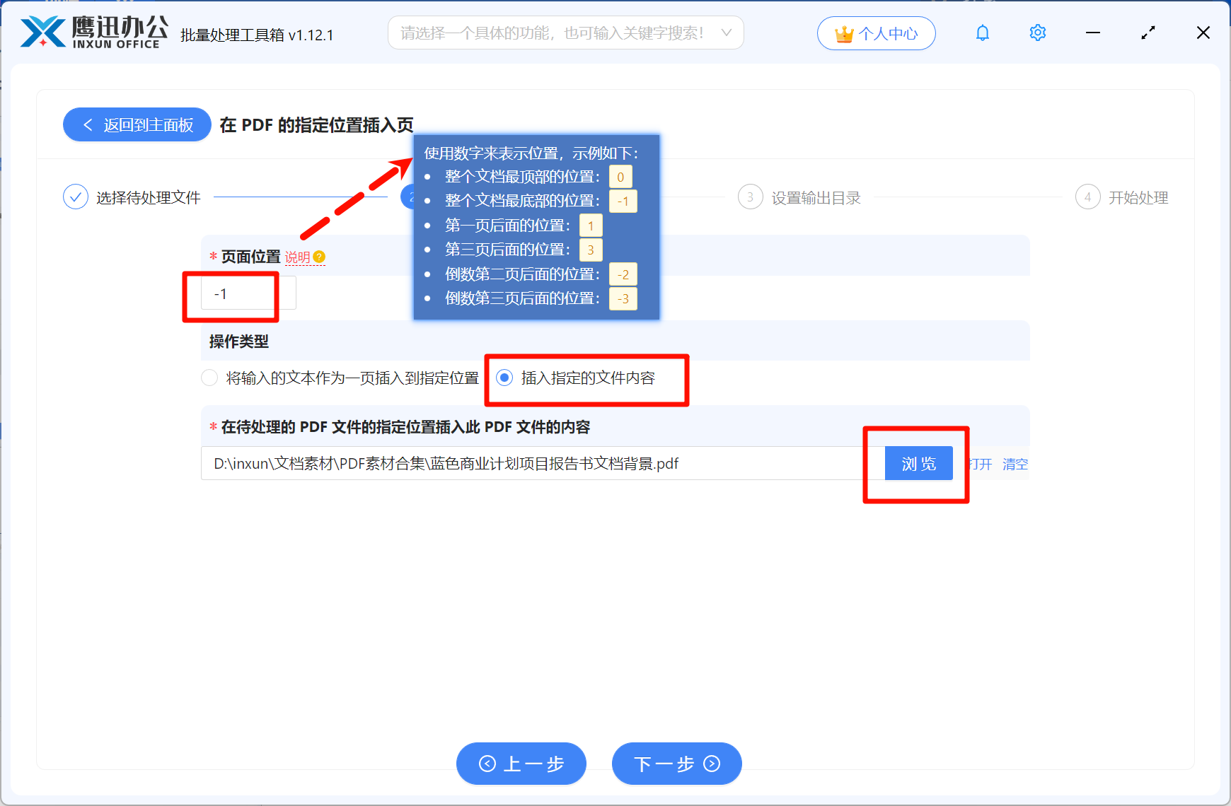Click the back arrow icon in 返回到主面板

point(88,124)
